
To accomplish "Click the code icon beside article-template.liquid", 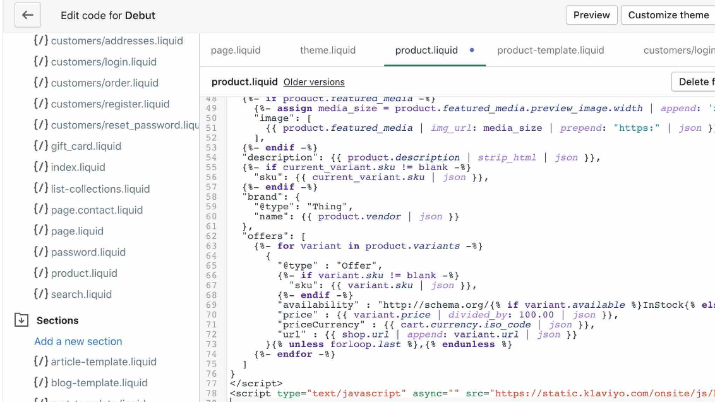I will [40, 362].
